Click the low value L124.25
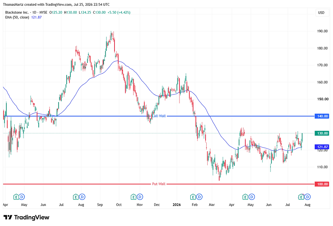The width and height of the screenshot is (333, 226). coord(85,13)
